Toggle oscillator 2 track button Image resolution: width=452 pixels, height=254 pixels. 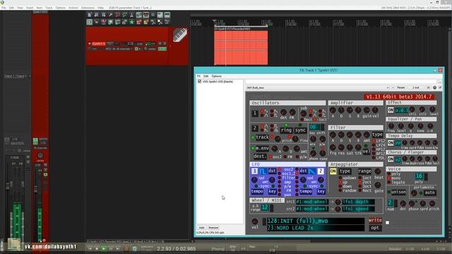tap(262, 138)
